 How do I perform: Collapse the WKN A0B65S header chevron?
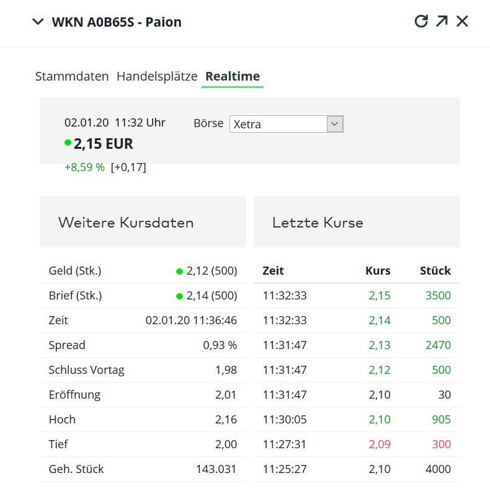[x=38, y=22]
